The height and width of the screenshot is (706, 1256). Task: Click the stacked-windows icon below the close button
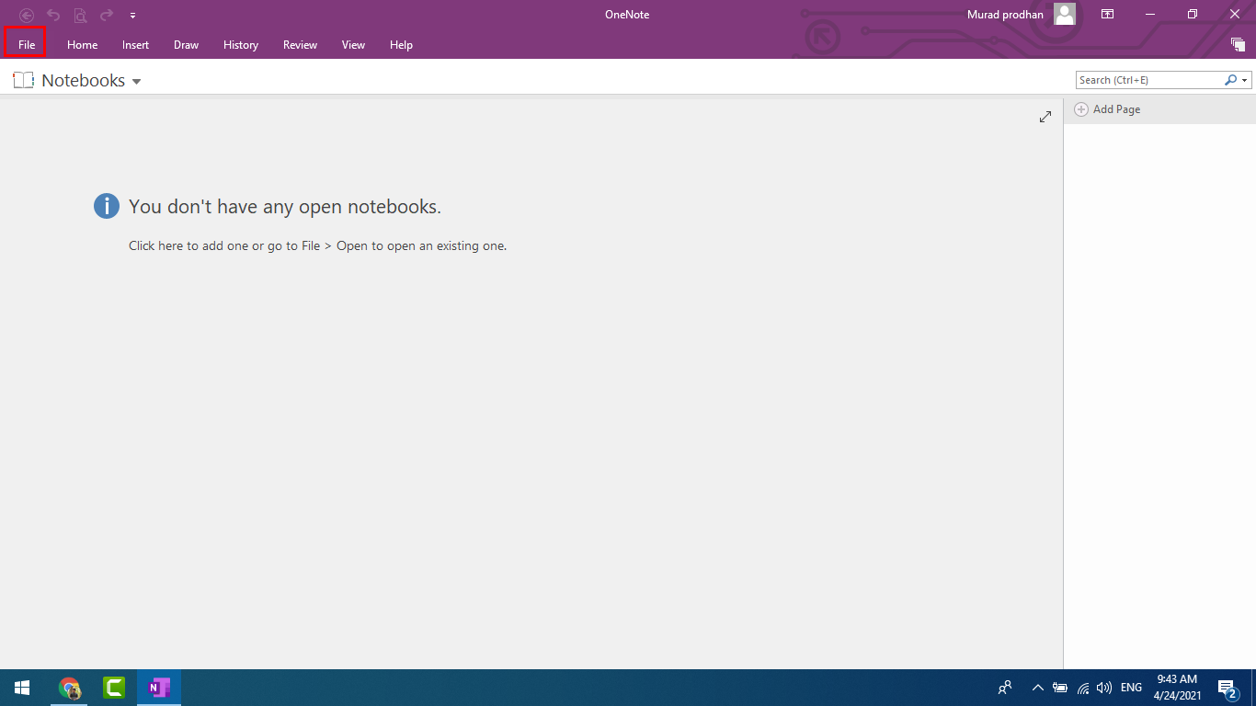coord(1238,44)
